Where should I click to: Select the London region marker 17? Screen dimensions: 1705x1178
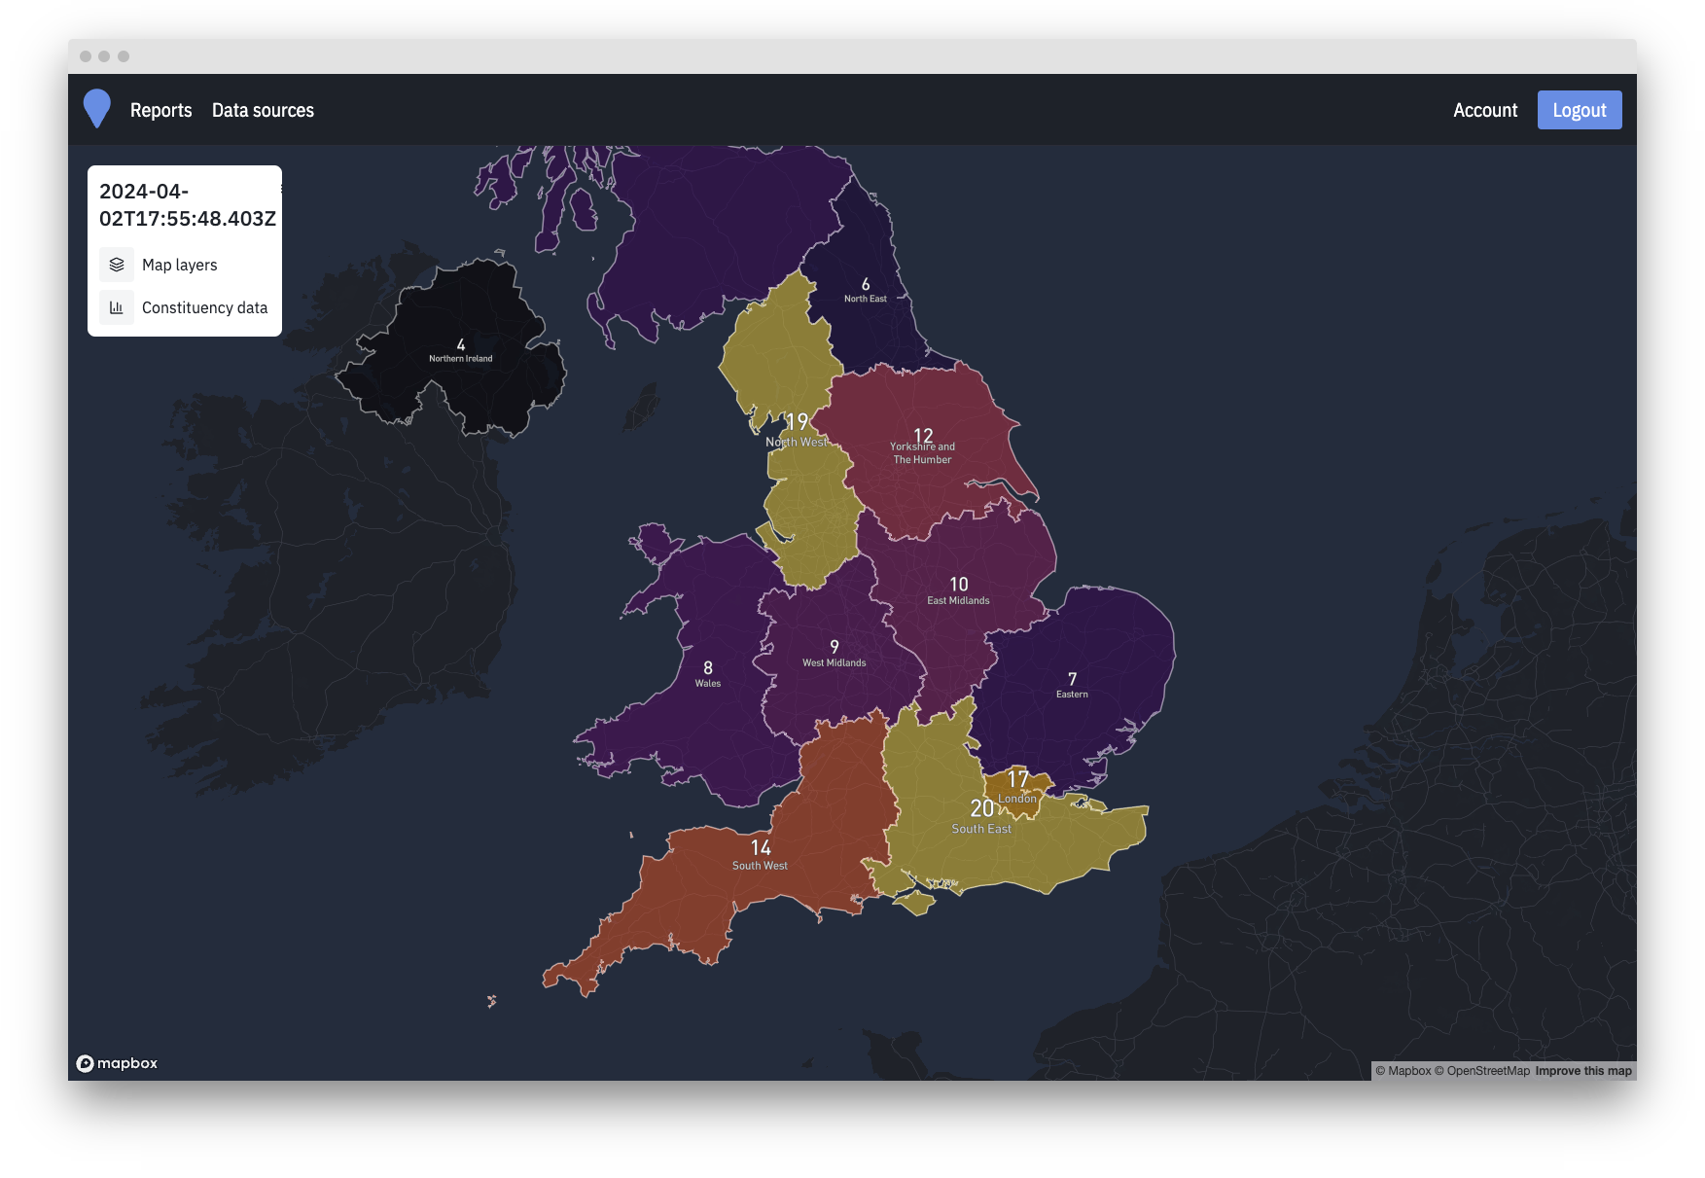[1017, 779]
